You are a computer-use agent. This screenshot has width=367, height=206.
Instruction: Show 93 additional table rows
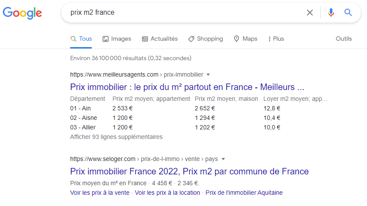click(x=116, y=137)
